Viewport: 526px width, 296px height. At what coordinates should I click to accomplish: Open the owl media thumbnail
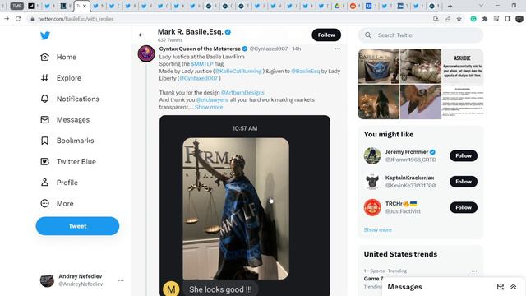point(421,102)
